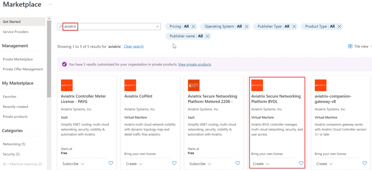Open Create dropdown for aviatrix-companion-gateway-v8
The width and height of the screenshot is (372, 170).
click(324, 164)
